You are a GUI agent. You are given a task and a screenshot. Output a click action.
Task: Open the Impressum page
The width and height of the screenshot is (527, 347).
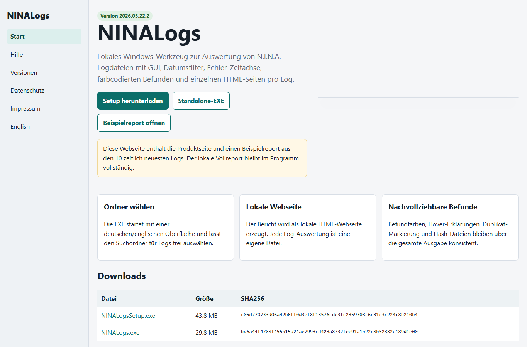44,108
